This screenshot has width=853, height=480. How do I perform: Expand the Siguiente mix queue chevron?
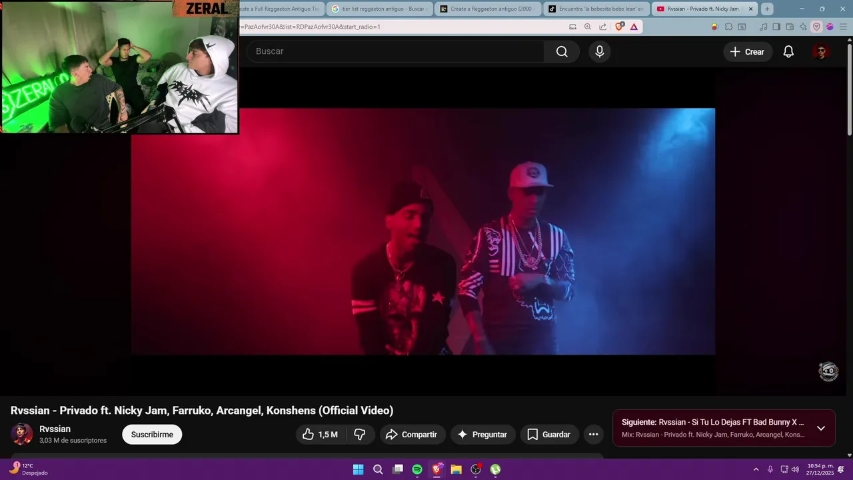click(821, 428)
